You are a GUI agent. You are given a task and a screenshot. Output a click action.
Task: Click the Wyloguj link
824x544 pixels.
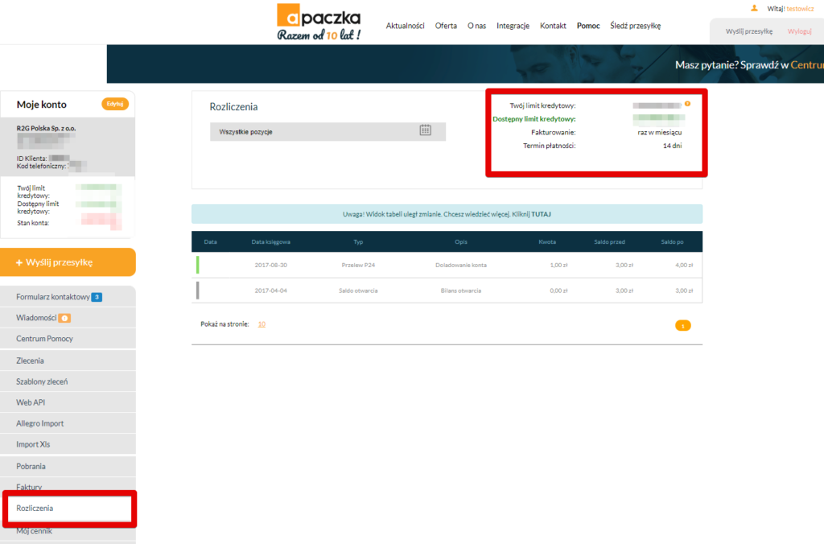point(799,31)
